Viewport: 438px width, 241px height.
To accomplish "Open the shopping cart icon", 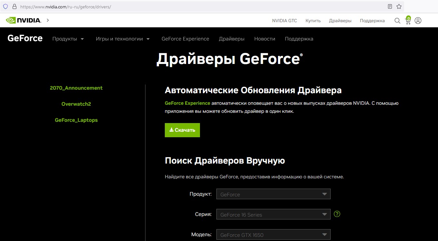I will tap(408, 21).
